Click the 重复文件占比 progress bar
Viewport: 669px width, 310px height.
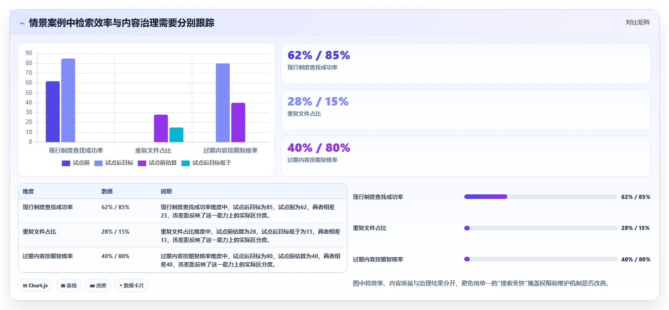pos(541,228)
